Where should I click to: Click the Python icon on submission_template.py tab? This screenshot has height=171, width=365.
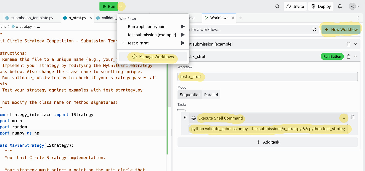pyautogui.click(x=8, y=18)
